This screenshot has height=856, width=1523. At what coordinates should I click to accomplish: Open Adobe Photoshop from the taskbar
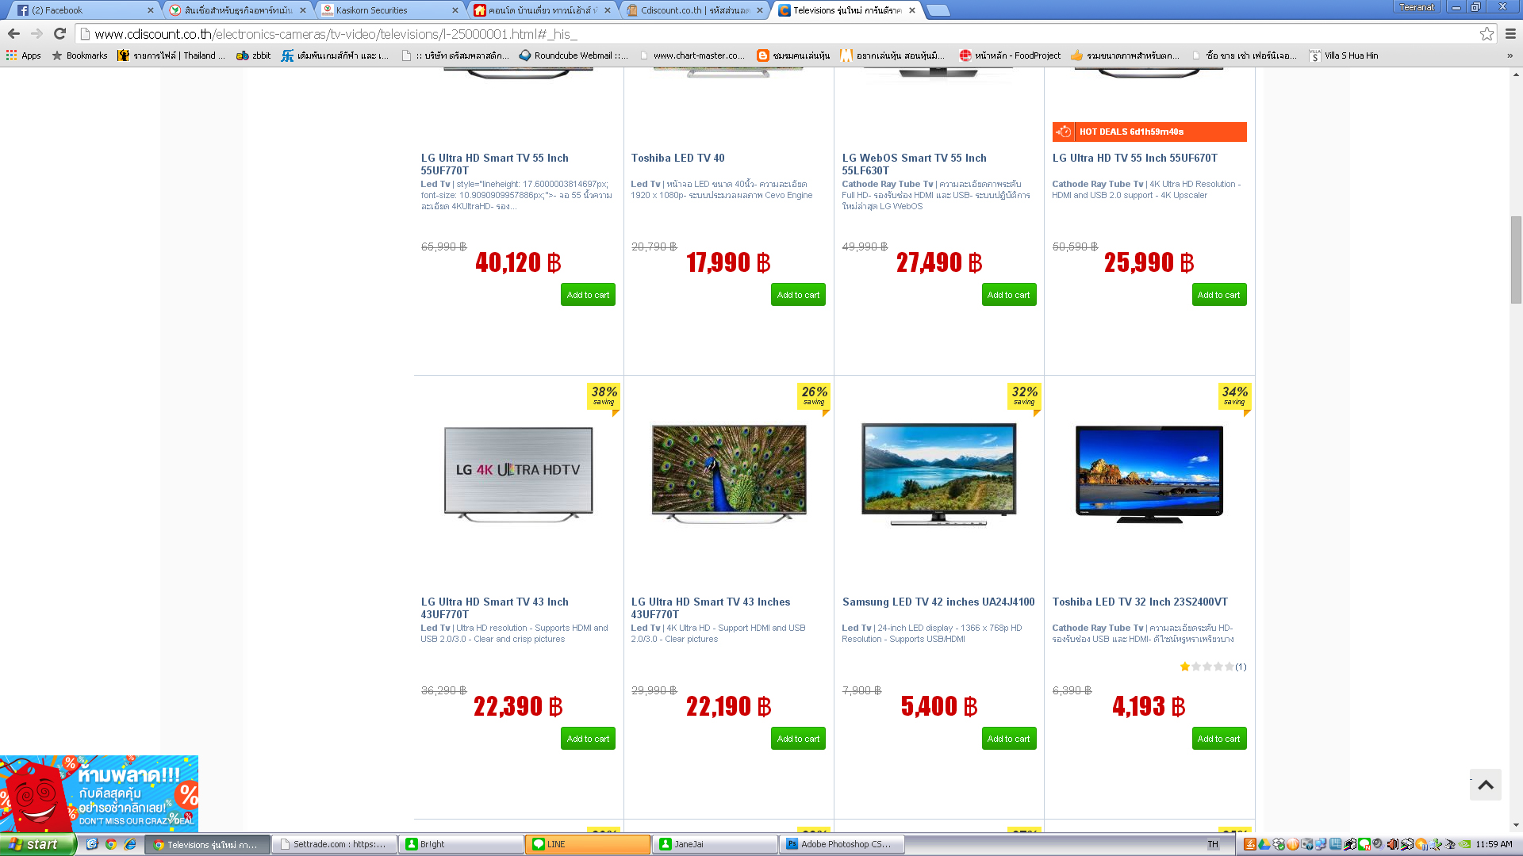pos(841,844)
